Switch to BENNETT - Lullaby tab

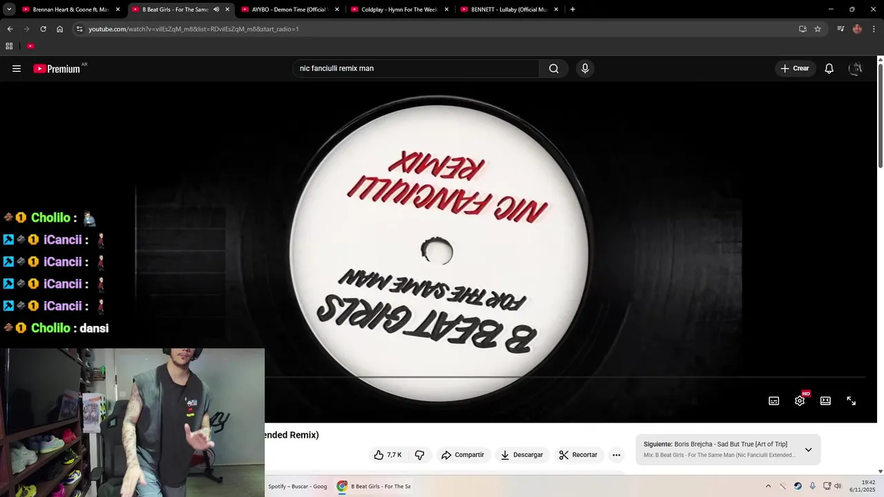click(x=509, y=10)
